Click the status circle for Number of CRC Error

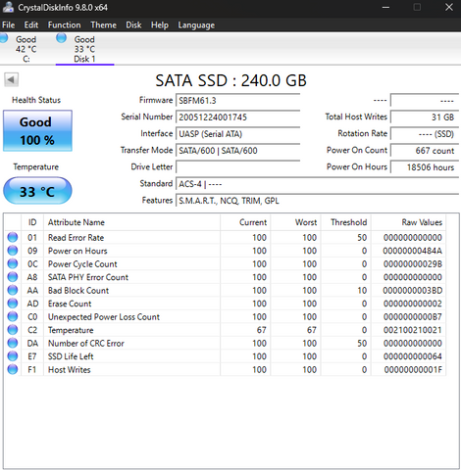[x=13, y=343]
